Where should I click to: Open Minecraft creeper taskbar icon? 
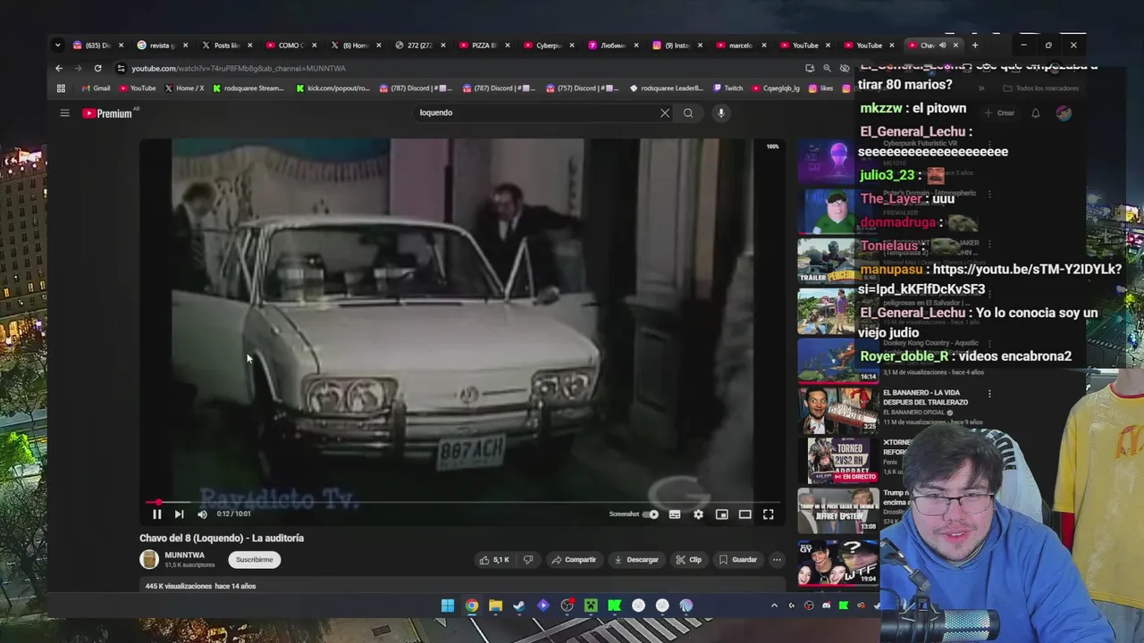click(x=591, y=605)
